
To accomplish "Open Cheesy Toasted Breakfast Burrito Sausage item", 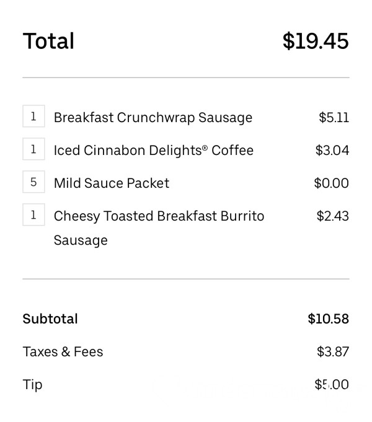I will coord(159,228).
